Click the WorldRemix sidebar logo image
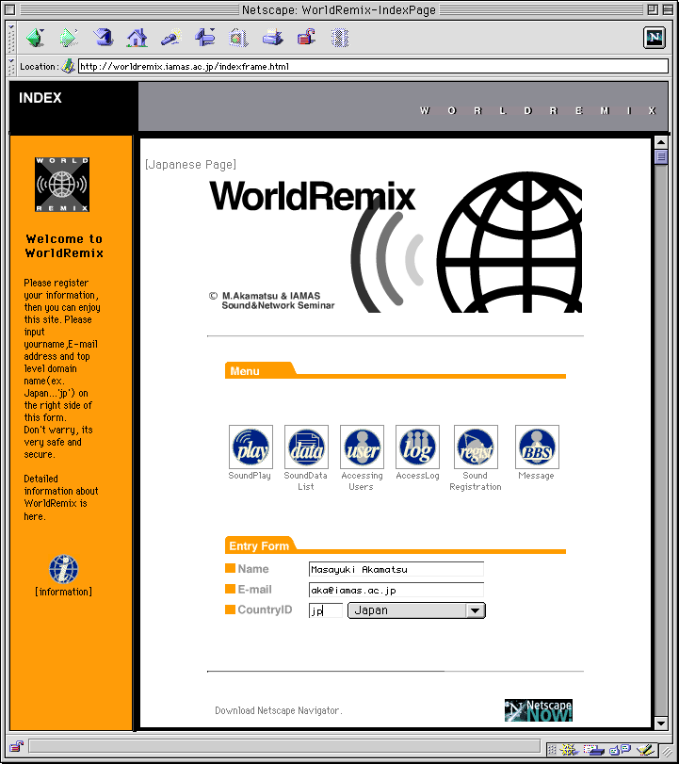Screen dimensions: 679x764 tap(62, 185)
